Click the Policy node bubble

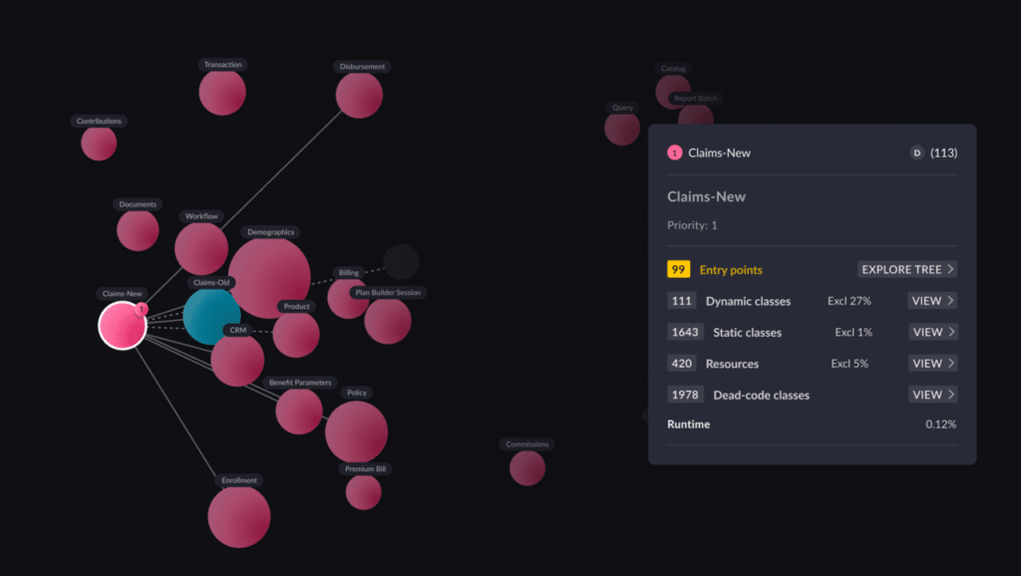pyautogui.click(x=356, y=432)
